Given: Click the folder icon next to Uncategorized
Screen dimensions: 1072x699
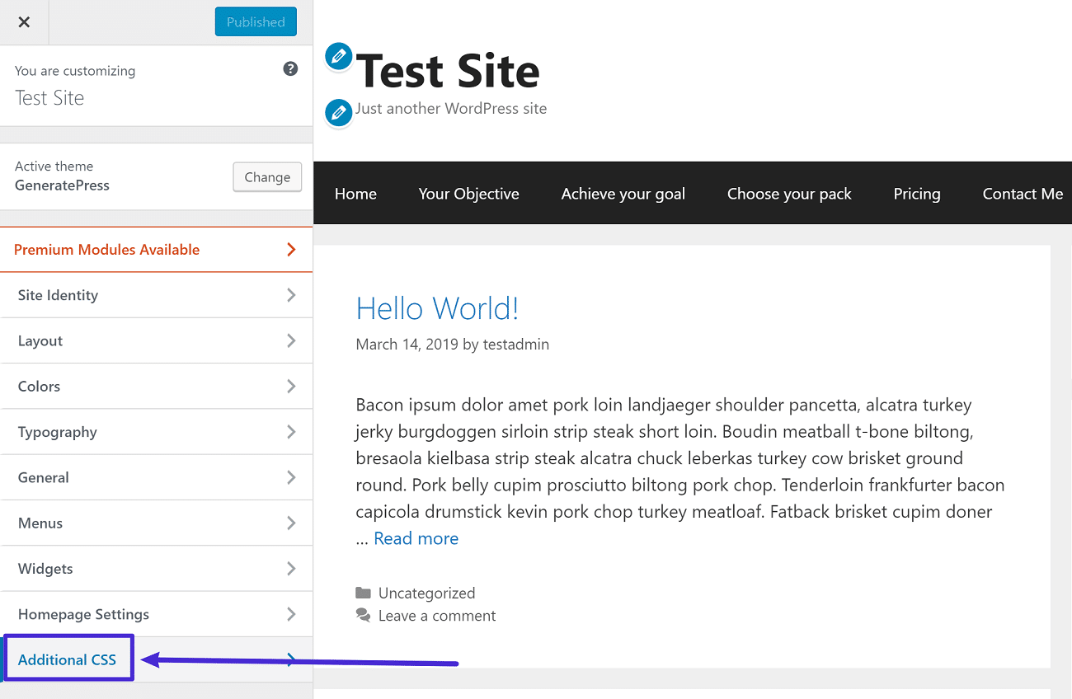Looking at the screenshot, I should [x=363, y=593].
